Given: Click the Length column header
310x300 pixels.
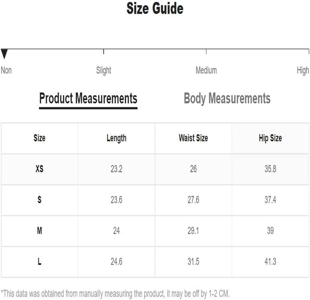Looking at the screenshot, I should [x=116, y=138].
